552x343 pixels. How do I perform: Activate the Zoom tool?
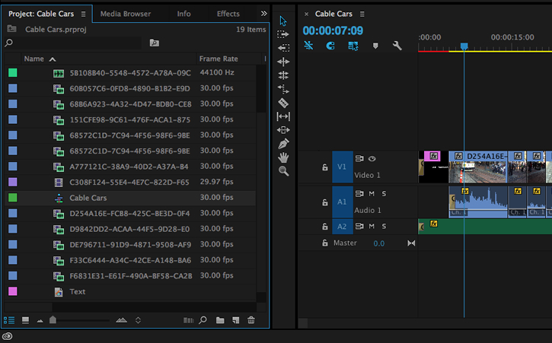pyautogui.click(x=283, y=171)
